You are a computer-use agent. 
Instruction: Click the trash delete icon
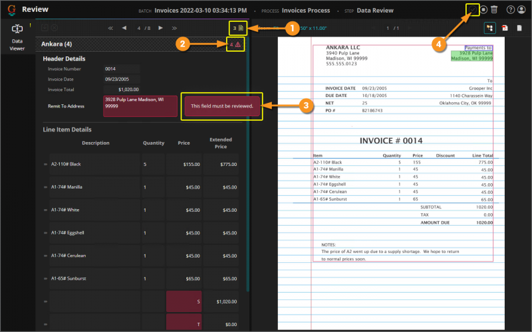(494, 10)
